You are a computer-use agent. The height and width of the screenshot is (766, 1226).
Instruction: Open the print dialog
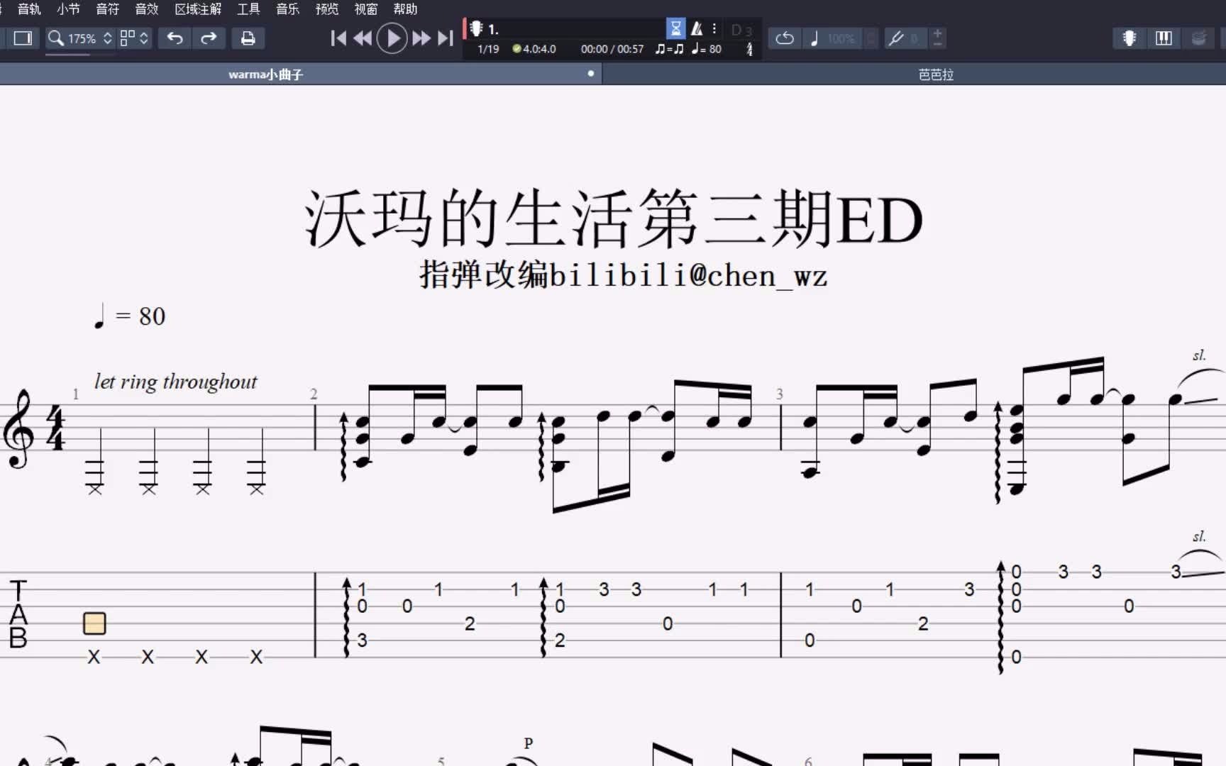(x=248, y=38)
